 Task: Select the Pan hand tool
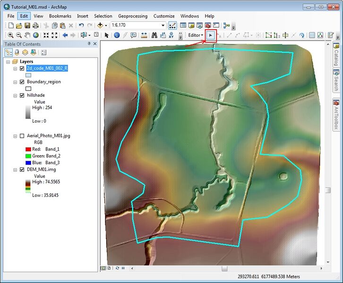pos(27,35)
